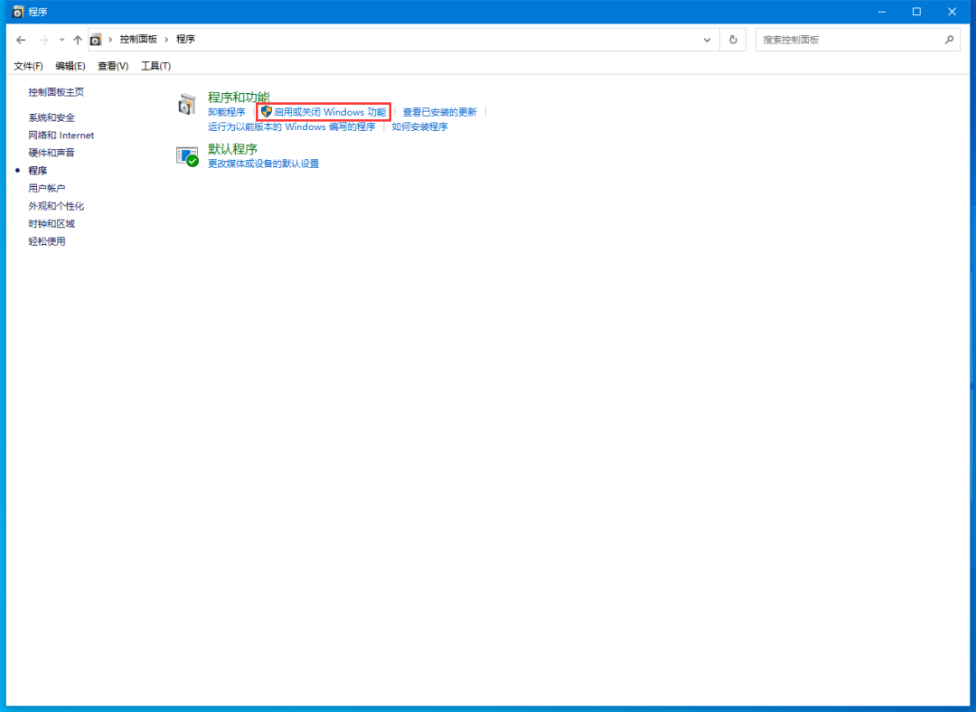
Task: Select 程序 breadcrumb in address bar
Action: 185,39
